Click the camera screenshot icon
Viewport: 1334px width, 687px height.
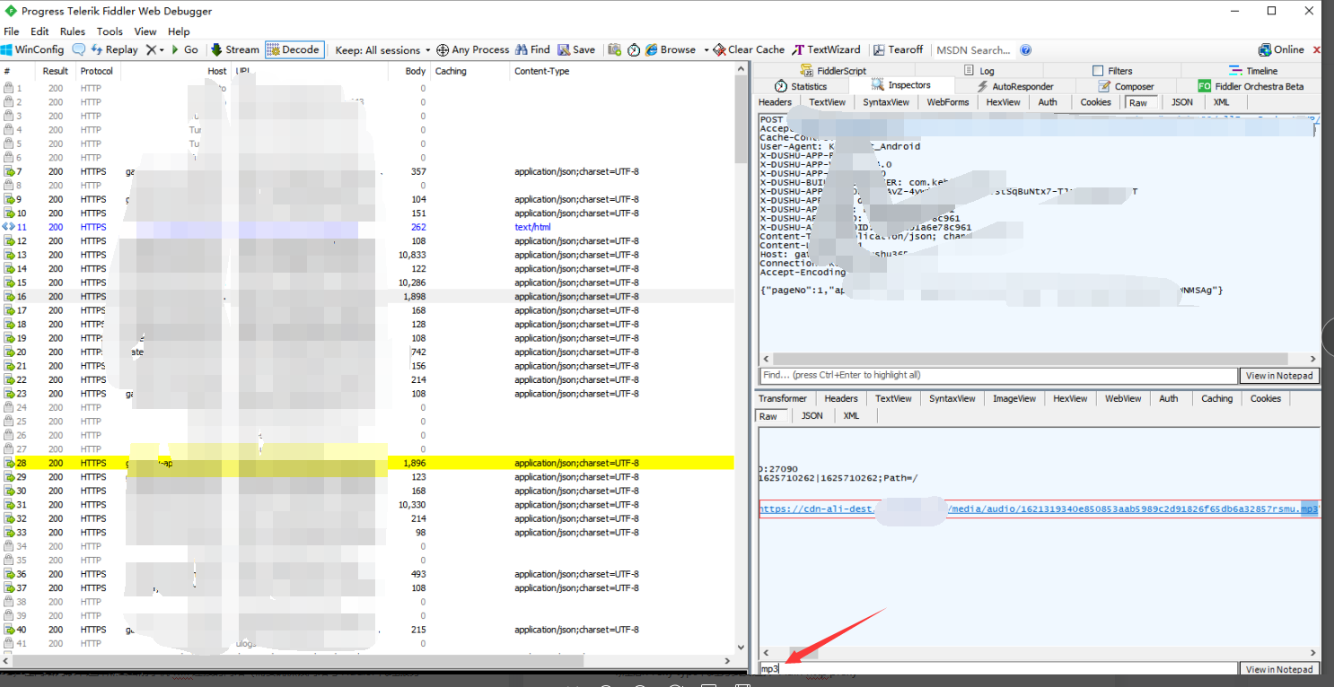pos(614,50)
